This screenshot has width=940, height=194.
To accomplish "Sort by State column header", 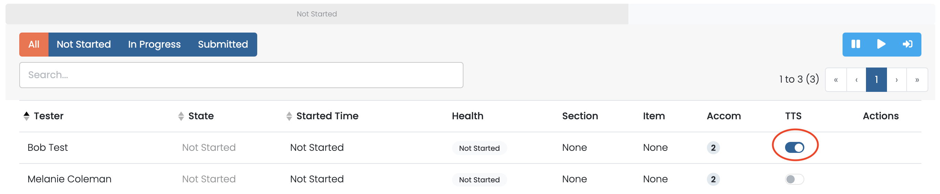I will coord(201,116).
